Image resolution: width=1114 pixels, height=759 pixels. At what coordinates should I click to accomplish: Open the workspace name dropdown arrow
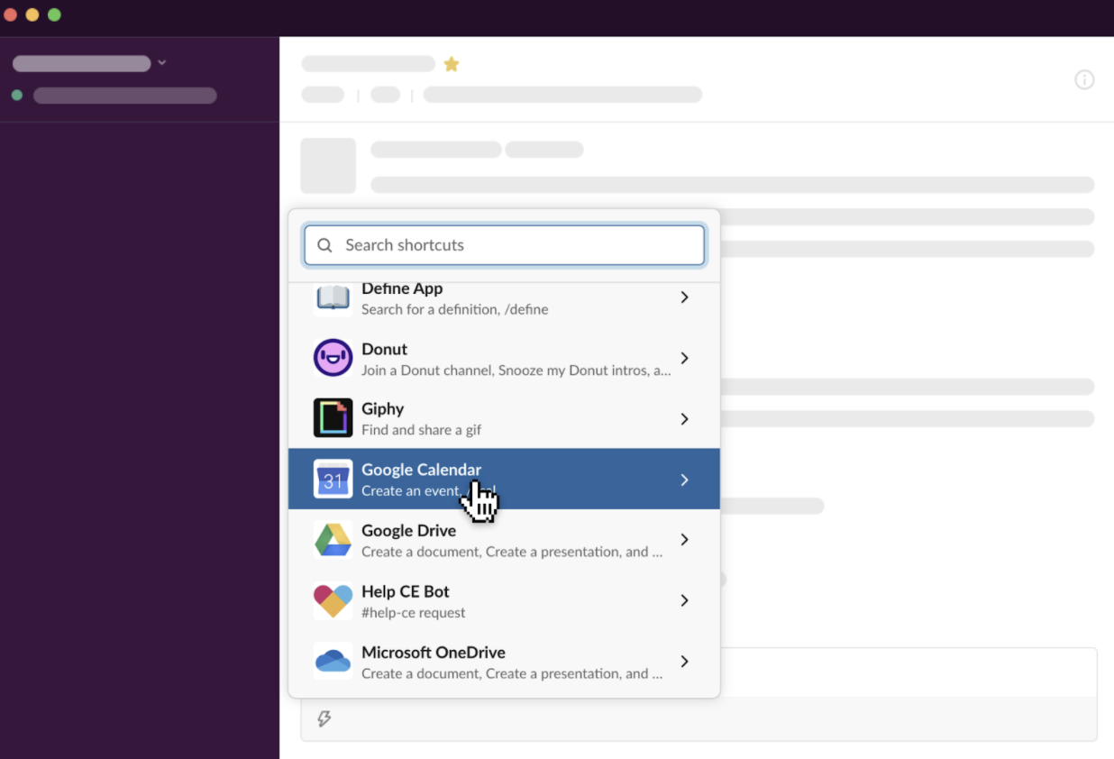click(162, 63)
